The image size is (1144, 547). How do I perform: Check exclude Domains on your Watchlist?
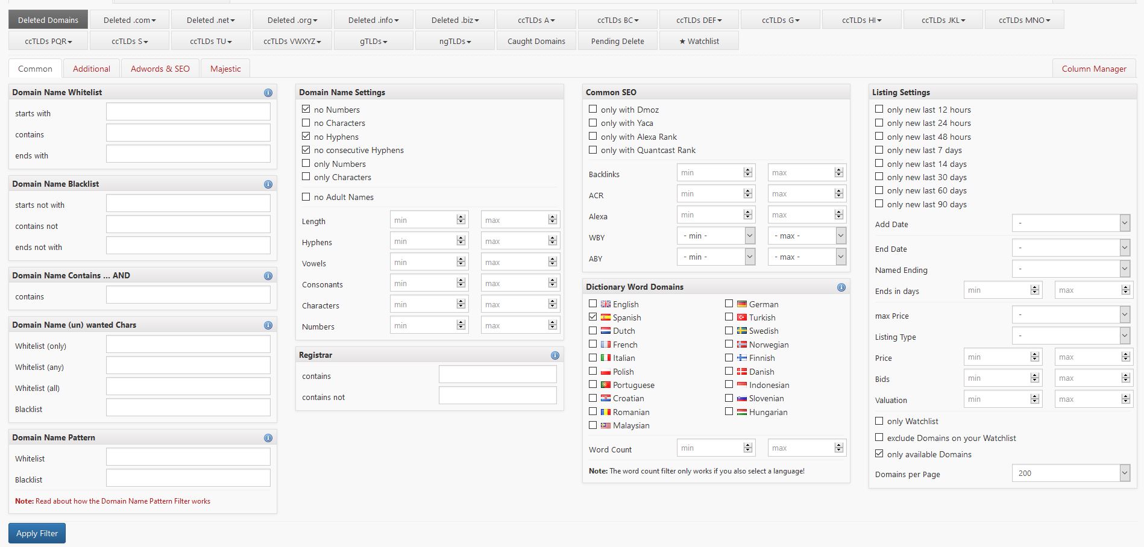(x=879, y=437)
